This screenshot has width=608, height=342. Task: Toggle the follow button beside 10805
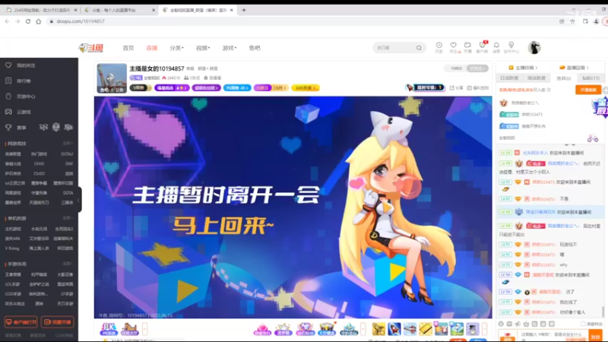477,68
